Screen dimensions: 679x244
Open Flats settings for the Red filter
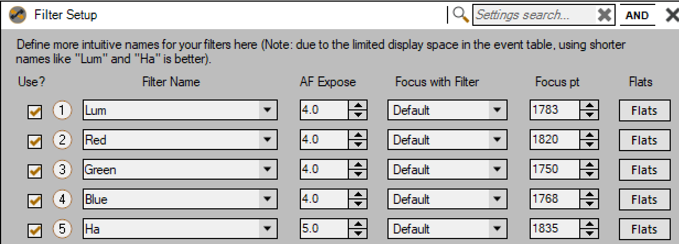click(x=644, y=140)
